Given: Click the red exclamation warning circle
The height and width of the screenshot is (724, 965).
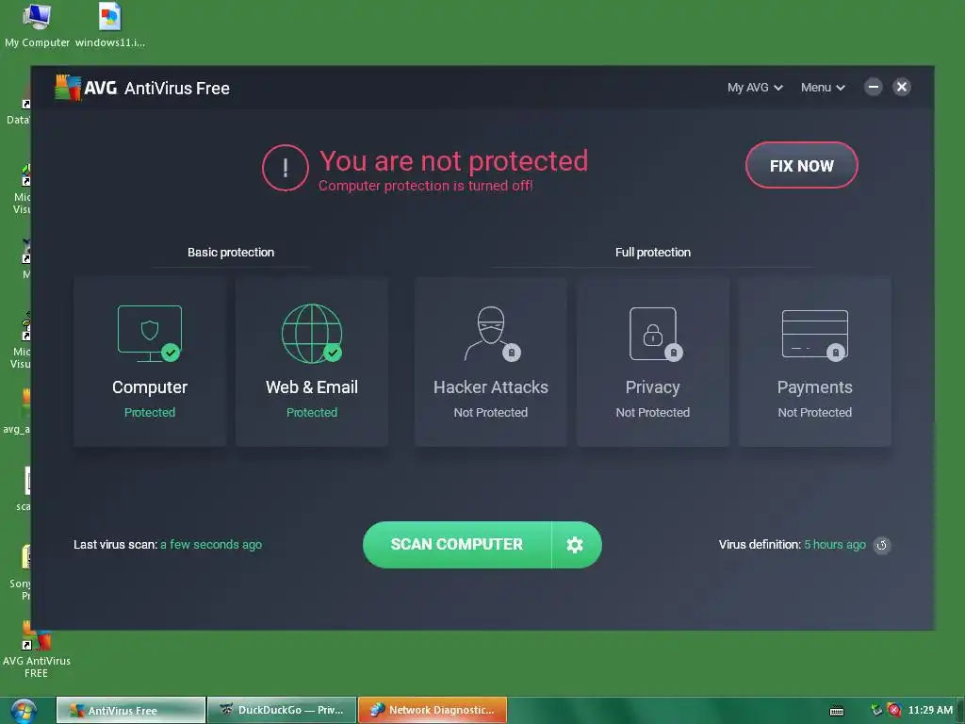Looking at the screenshot, I should click(285, 168).
